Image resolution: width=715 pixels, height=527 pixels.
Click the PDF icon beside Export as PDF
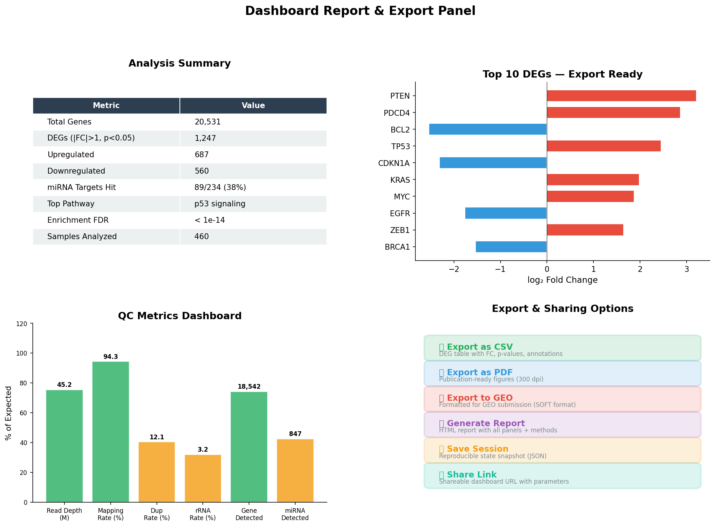point(442,372)
